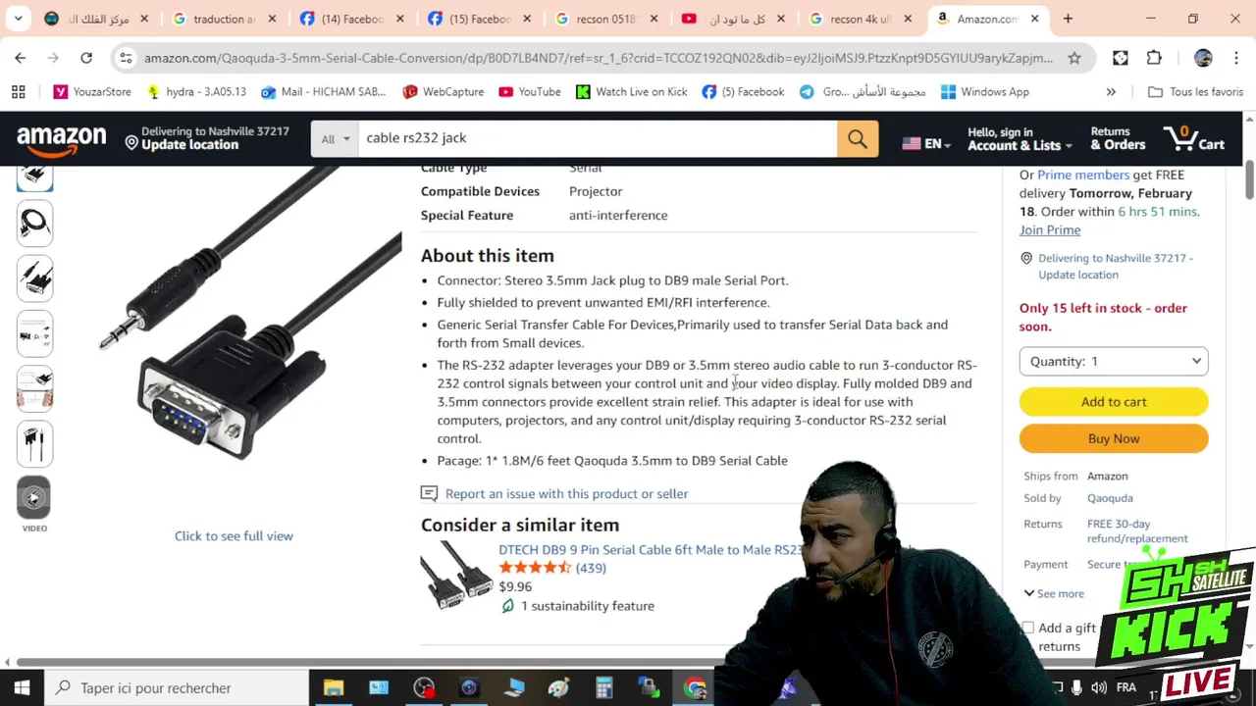
Task: Open the All departments search dropdown
Action: click(x=335, y=138)
